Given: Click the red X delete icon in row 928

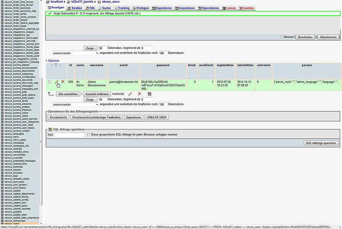Looking at the screenshot, I should [x=63, y=82].
